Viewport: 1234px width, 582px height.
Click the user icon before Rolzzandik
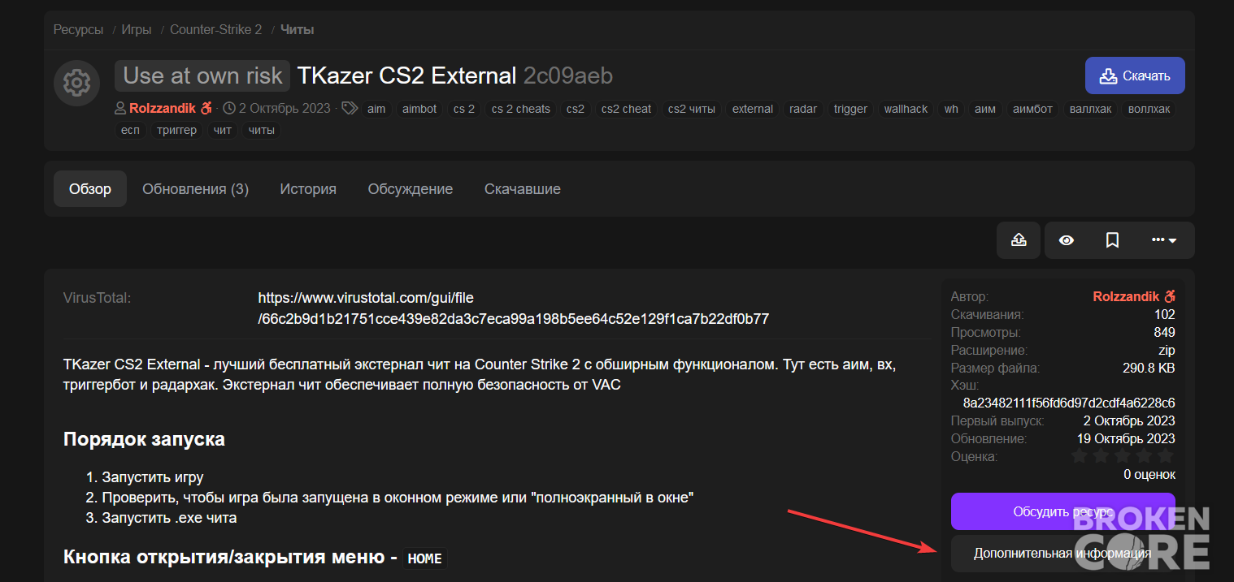tap(120, 108)
